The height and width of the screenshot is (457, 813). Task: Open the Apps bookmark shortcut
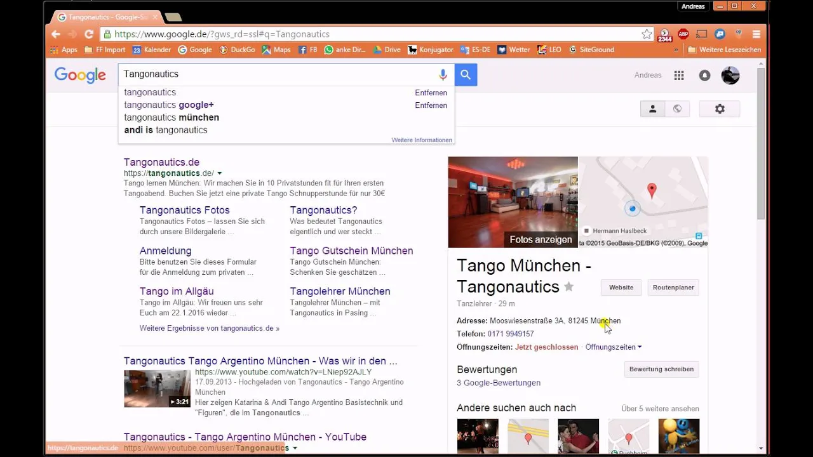[x=64, y=50]
